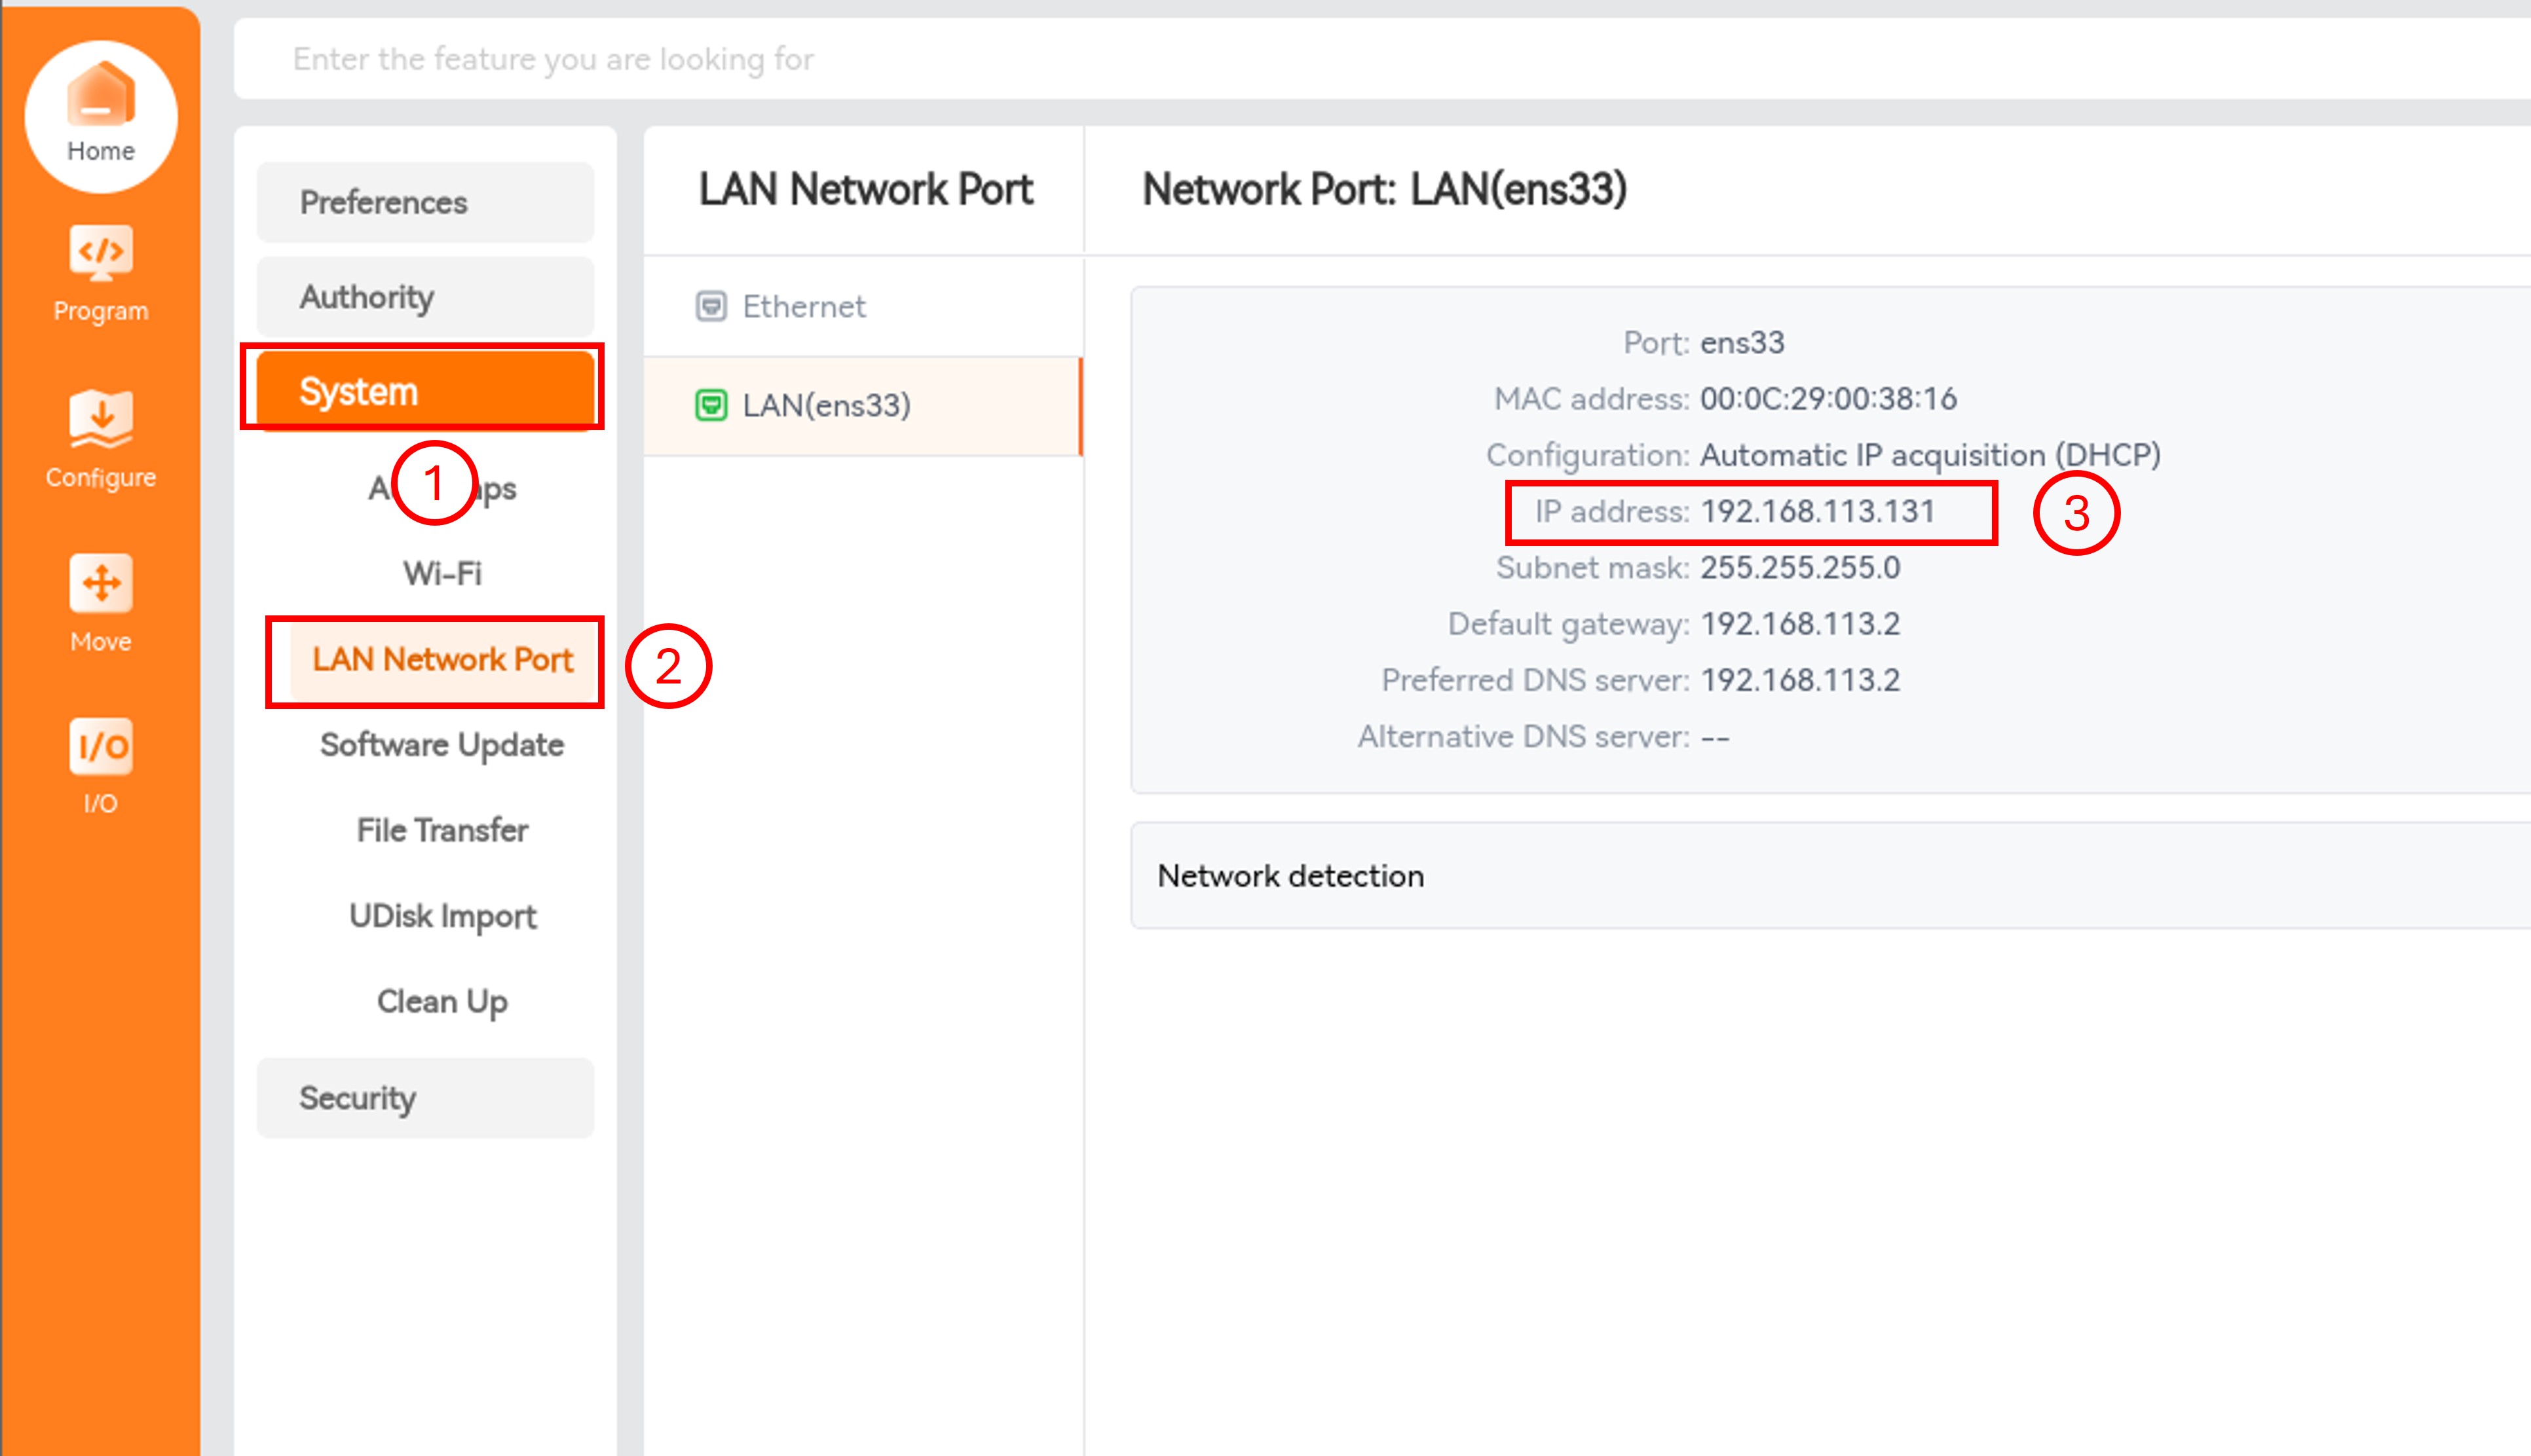Open File Transfer page
Screen dimensions: 2531x1456
pos(442,830)
